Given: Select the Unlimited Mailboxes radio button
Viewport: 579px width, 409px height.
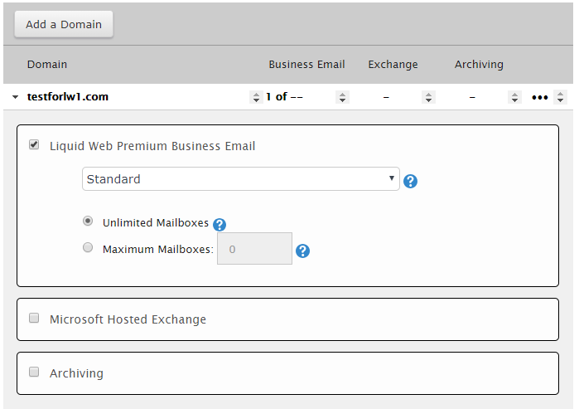Looking at the screenshot, I should click(88, 222).
